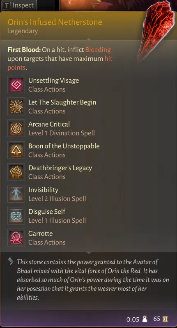Image resolution: width=177 pixels, height=328 pixels.
Task: Click the Garrotte ability name text
Action: [41, 233]
